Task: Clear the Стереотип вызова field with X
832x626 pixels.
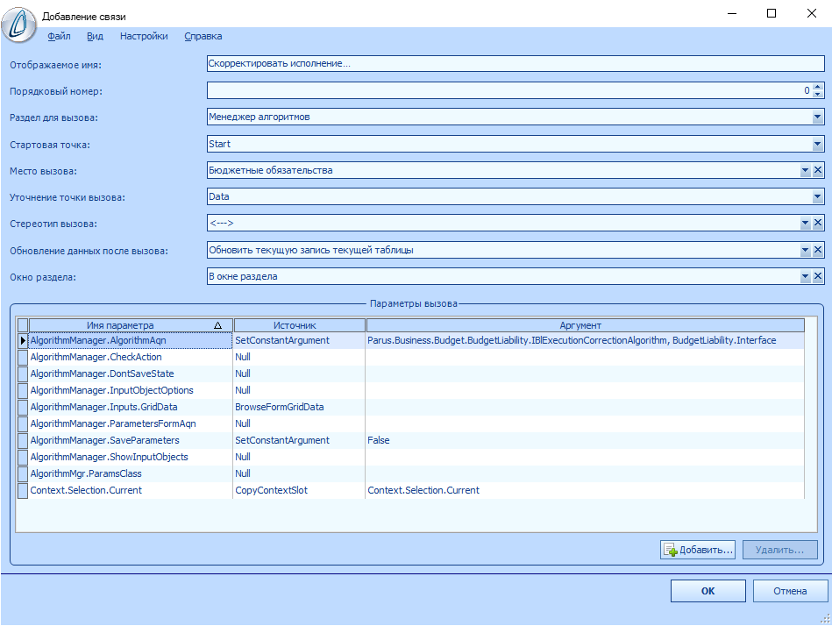Action: coord(818,224)
